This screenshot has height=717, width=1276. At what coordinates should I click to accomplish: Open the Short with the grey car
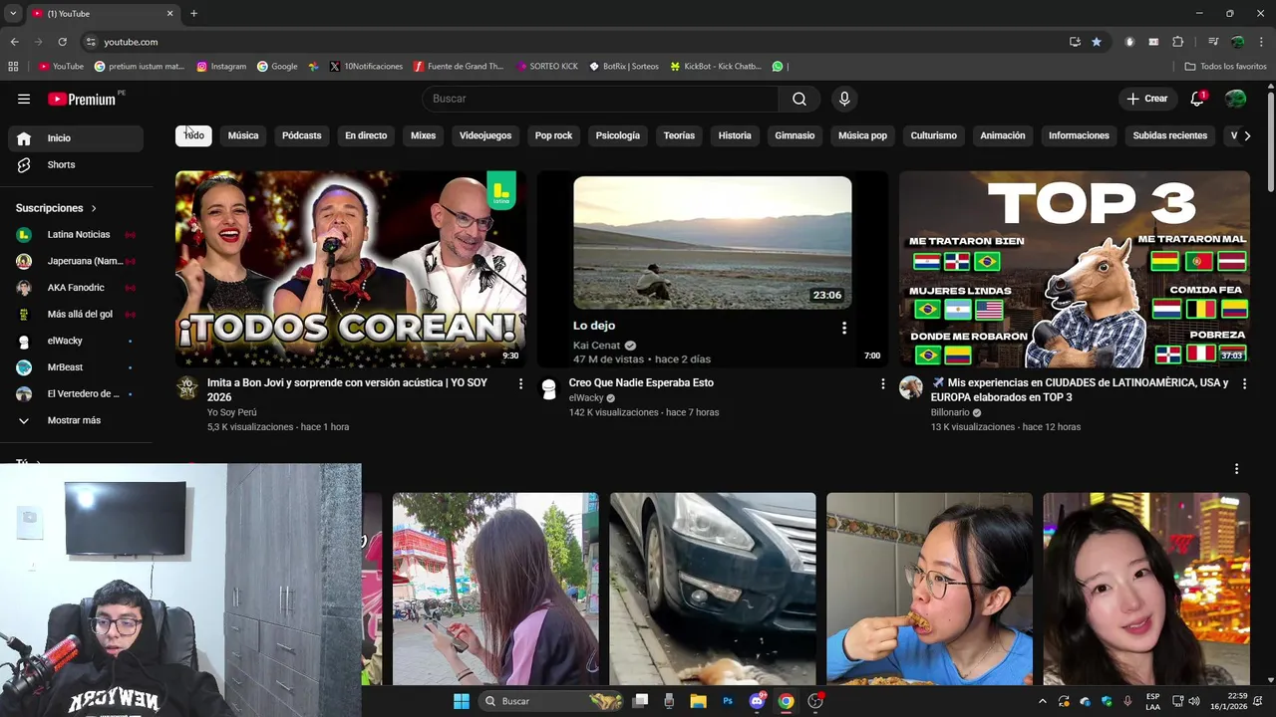(713, 589)
